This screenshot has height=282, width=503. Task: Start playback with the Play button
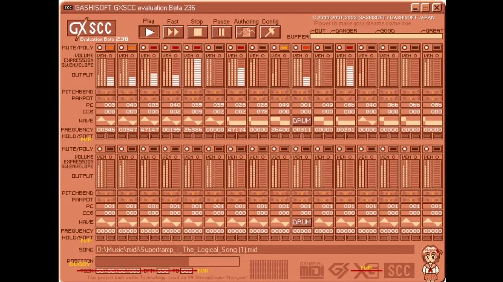pyautogui.click(x=149, y=32)
